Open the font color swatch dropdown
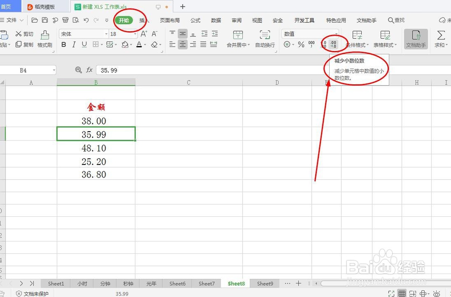The height and width of the screenshot is (297, 451). click(x=140, y=45)
